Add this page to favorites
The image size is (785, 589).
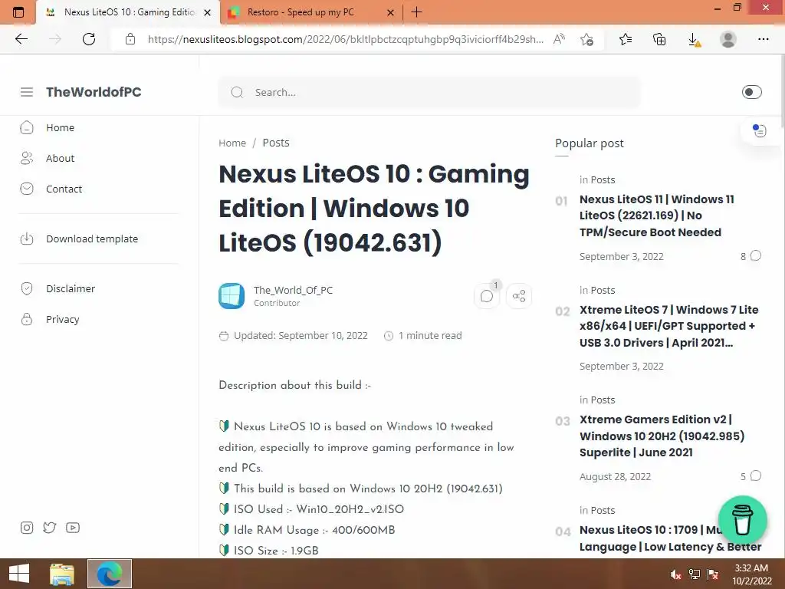[x=586, y=39]
